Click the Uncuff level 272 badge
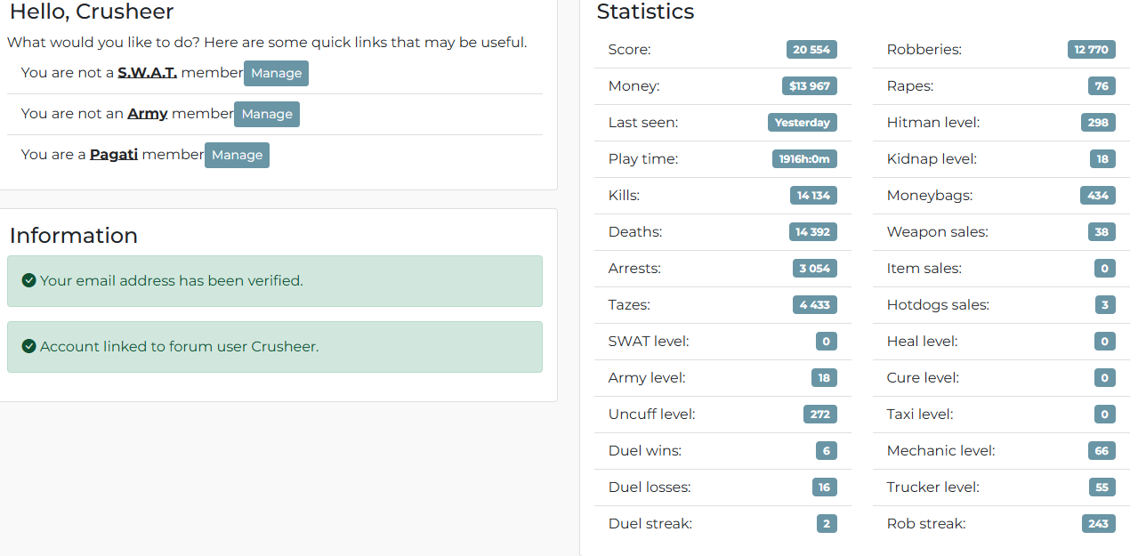The height and width of the screenshot is (556, 1138). click(x=820, y=415)
